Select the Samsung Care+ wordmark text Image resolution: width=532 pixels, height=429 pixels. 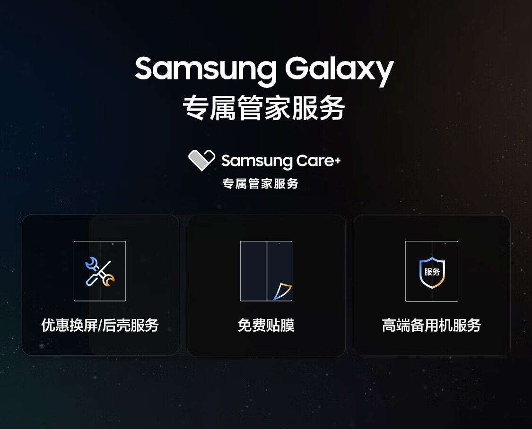(280, 161)
